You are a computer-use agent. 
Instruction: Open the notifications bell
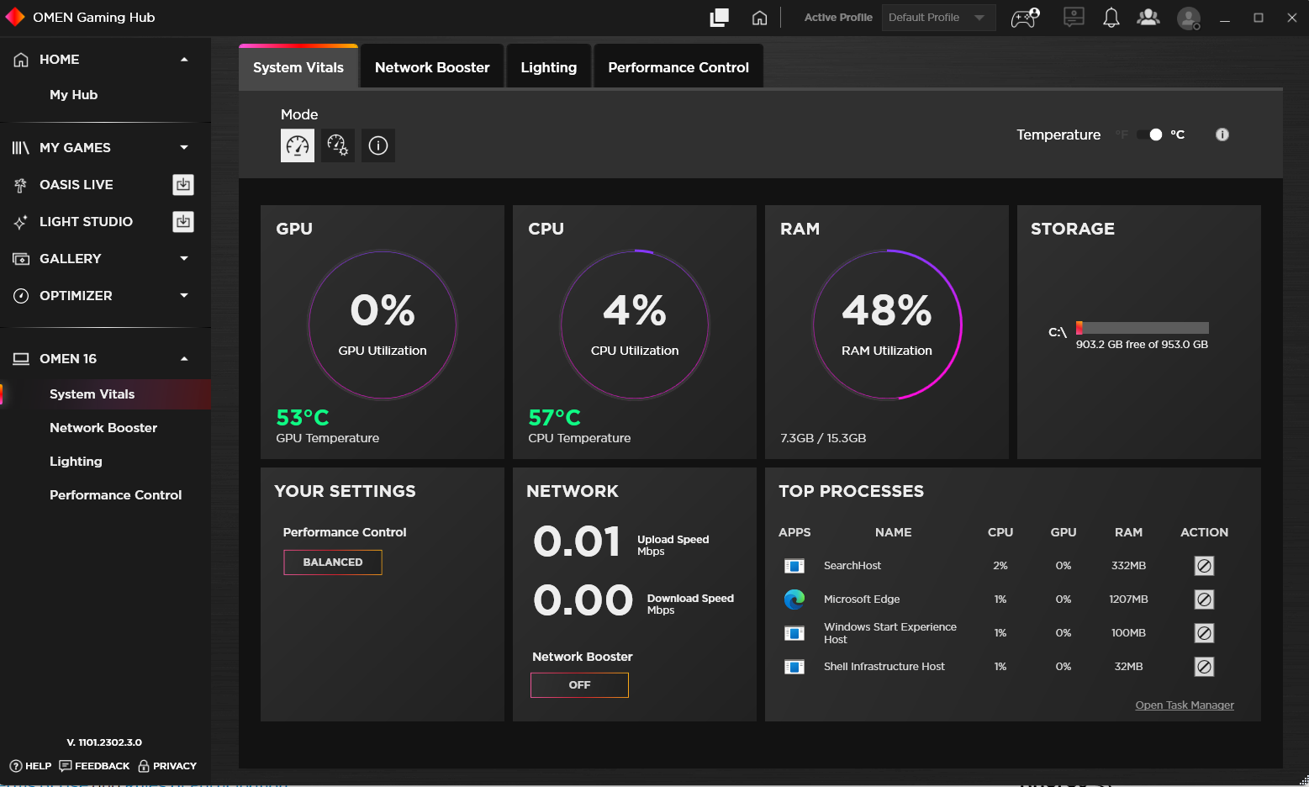1111,17
